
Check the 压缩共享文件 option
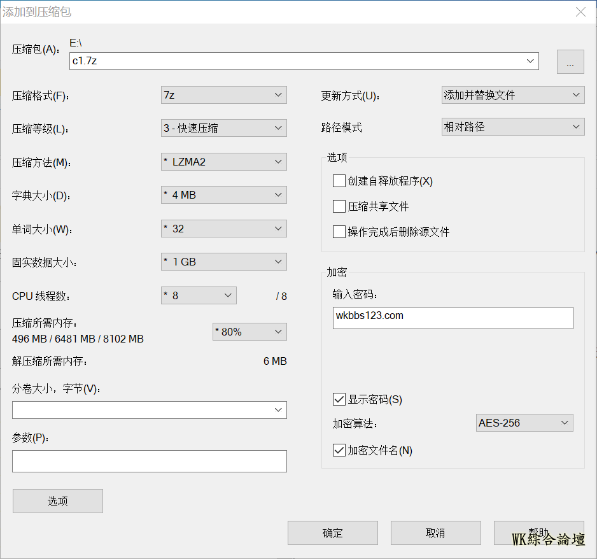tap(339, 206)
